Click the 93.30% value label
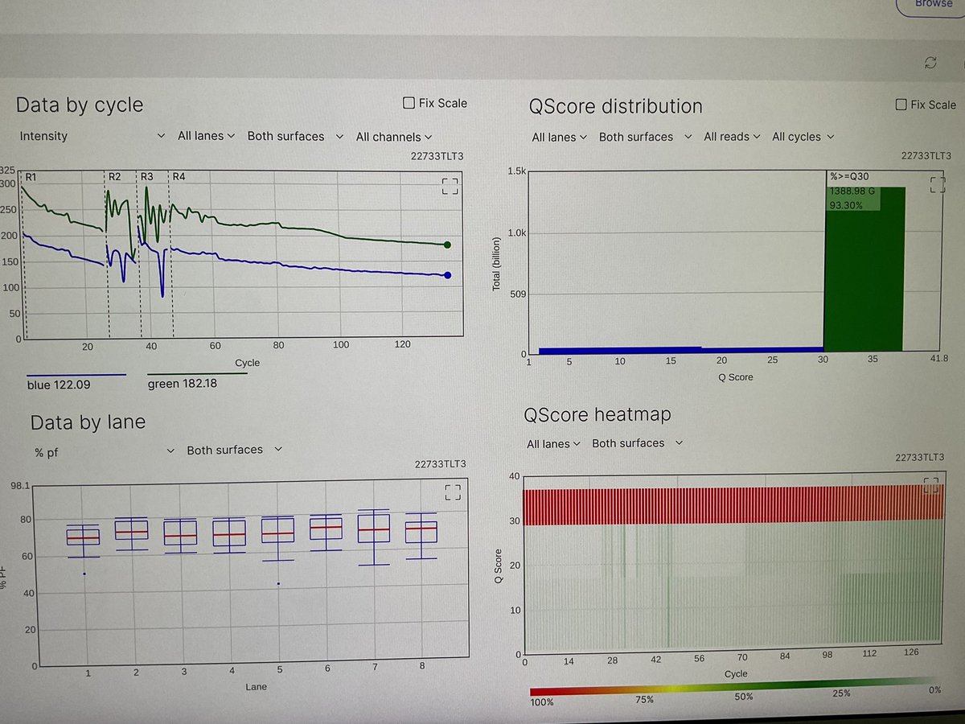Image resolution: width=965 pixels, height=724 pixels. click(845, 205)
